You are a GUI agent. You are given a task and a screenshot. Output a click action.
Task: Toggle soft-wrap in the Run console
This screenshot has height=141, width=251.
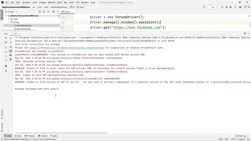(11, 47)
